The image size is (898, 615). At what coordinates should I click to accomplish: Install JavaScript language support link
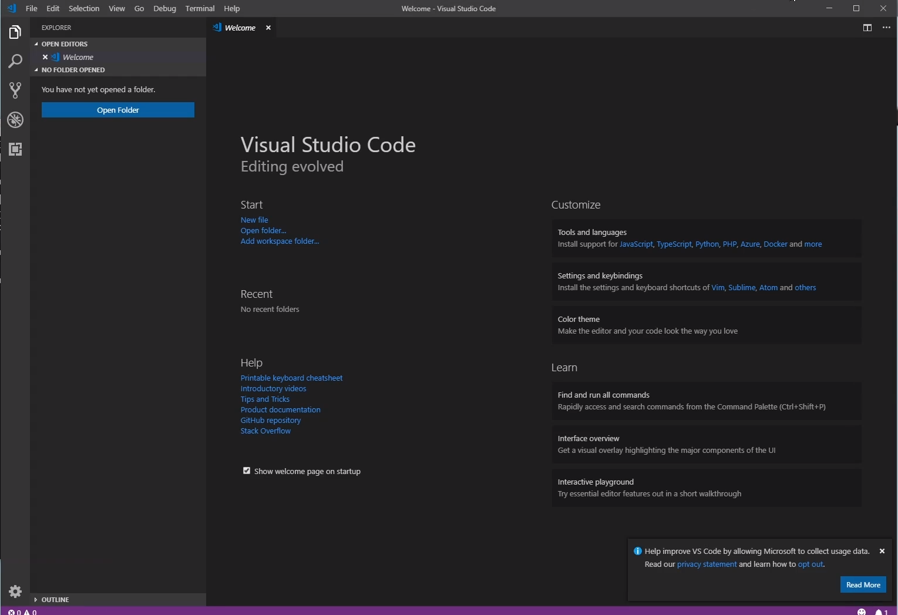tap(636, 244)
